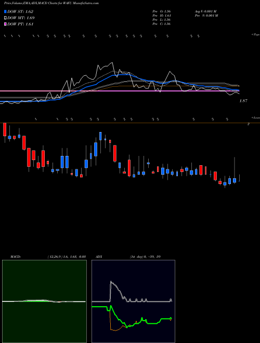Click the 'Pre O: 1.56' value

tap(162, 11)
